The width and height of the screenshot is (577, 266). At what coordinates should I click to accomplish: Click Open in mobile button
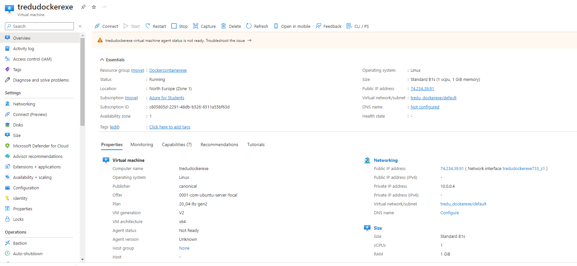coord(292,26)
